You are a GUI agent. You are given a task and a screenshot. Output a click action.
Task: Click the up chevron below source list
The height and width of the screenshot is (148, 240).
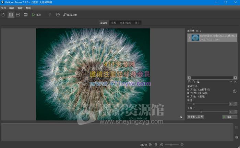(x=236, y=82)
